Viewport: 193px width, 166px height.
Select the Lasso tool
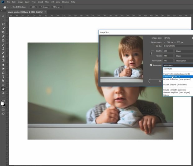(3, 24)
